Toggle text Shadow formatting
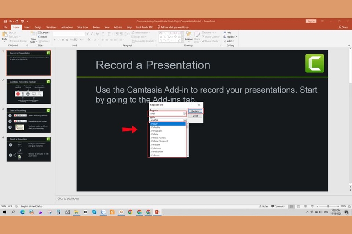This screenshot has width=352, height=234. tap(67, 40)
